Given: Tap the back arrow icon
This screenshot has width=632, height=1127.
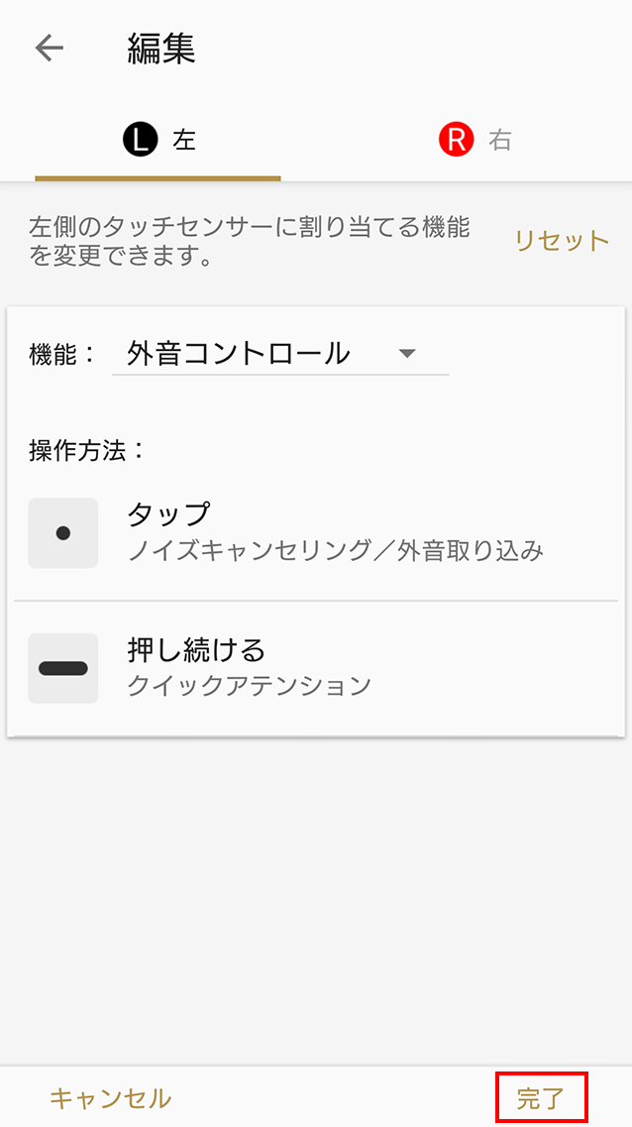Looking at the screenshot, I should (49, 49).
